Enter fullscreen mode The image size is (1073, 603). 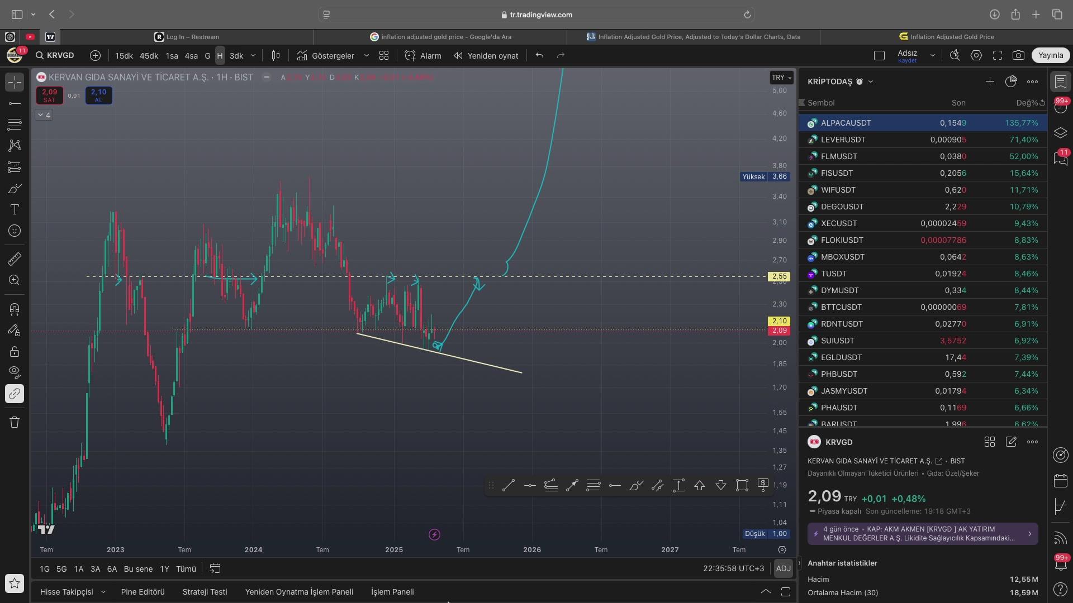(x=998, y=55)
